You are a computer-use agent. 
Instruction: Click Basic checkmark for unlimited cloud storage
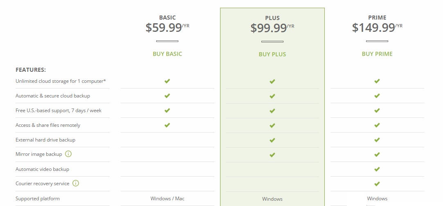tap(167, 81)
